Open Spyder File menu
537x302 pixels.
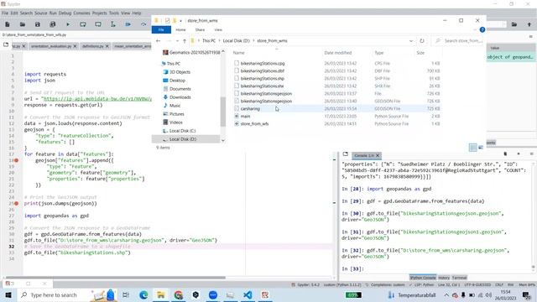pos(5,13)
